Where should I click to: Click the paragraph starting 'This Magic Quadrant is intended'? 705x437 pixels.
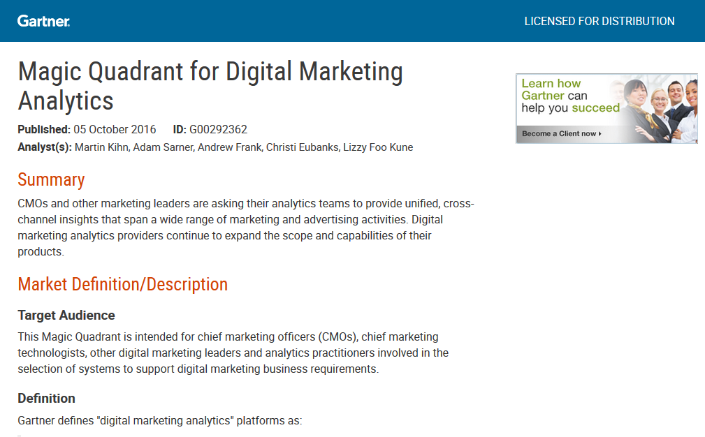(x=233, y=353)
